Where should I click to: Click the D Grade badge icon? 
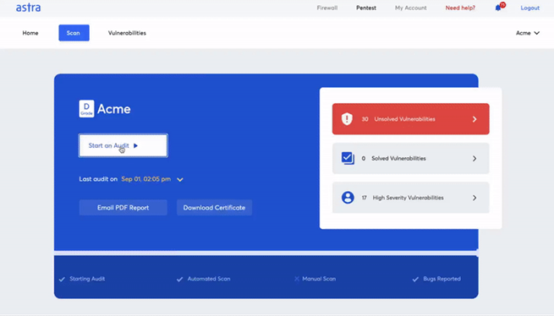pos(86,108)
